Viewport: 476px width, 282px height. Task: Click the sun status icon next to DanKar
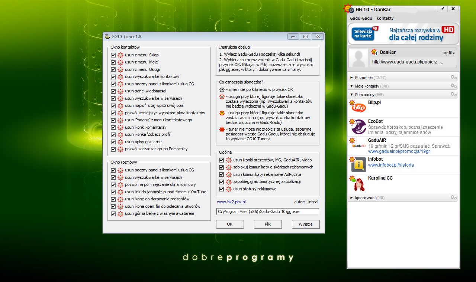tap(374, 52)
